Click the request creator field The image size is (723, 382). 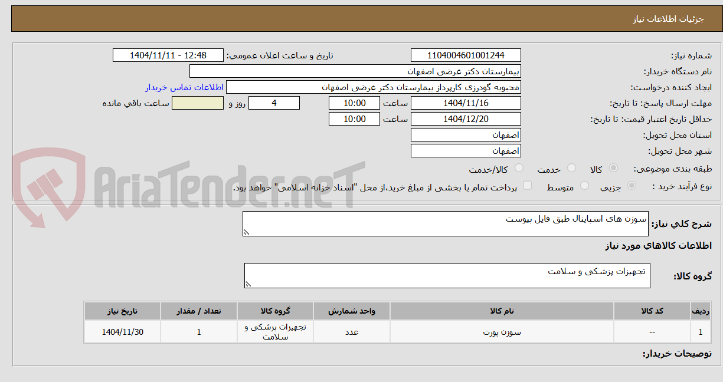(374, 87)
